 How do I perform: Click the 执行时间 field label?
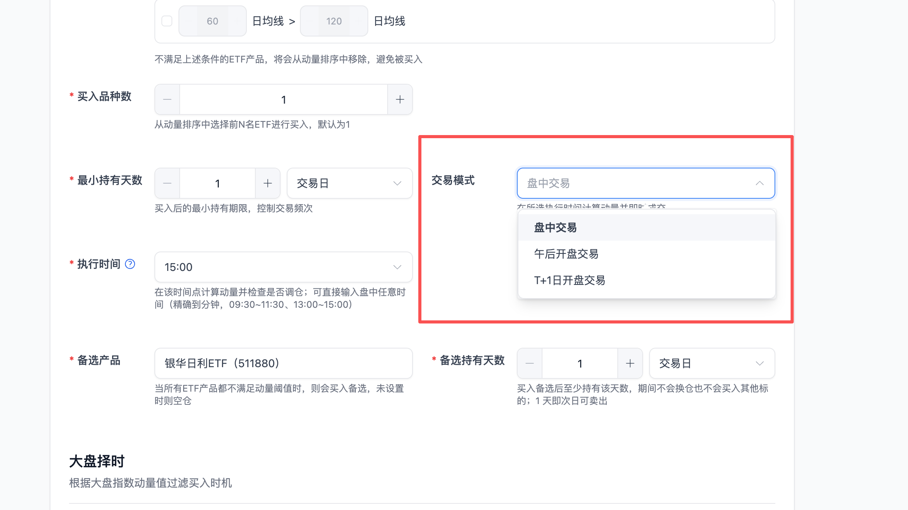click(x=99, y=264)
